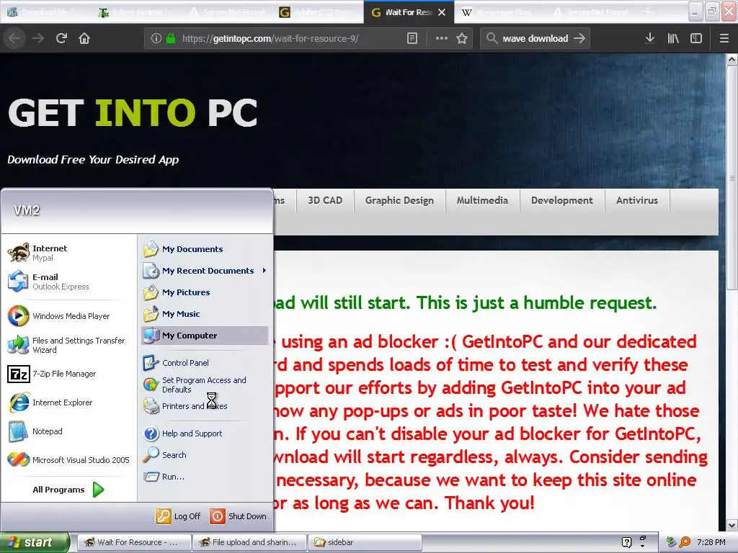Bookmark this page with the star icon
This screenshot has width=738, height=553.
click(462, 38)
